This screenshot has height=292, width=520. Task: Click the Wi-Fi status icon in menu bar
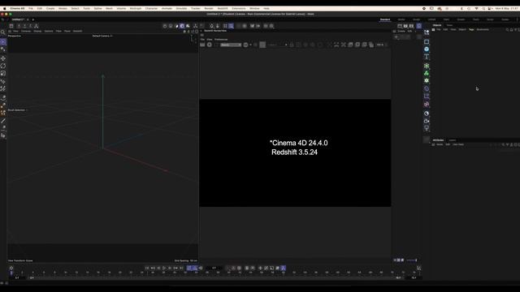pos(476,8)
